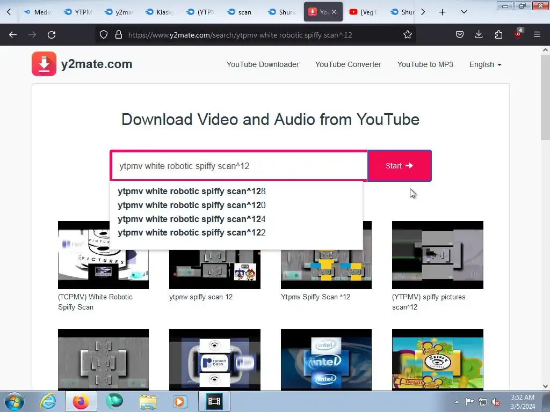Image resolution: width=550 pixels, height=412 pixels.
Task: Click the y2mate.com site title
Action: (97, 64)
